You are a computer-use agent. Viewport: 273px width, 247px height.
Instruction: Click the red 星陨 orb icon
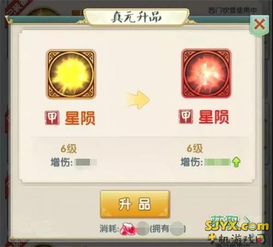click(x=206, y=74)
